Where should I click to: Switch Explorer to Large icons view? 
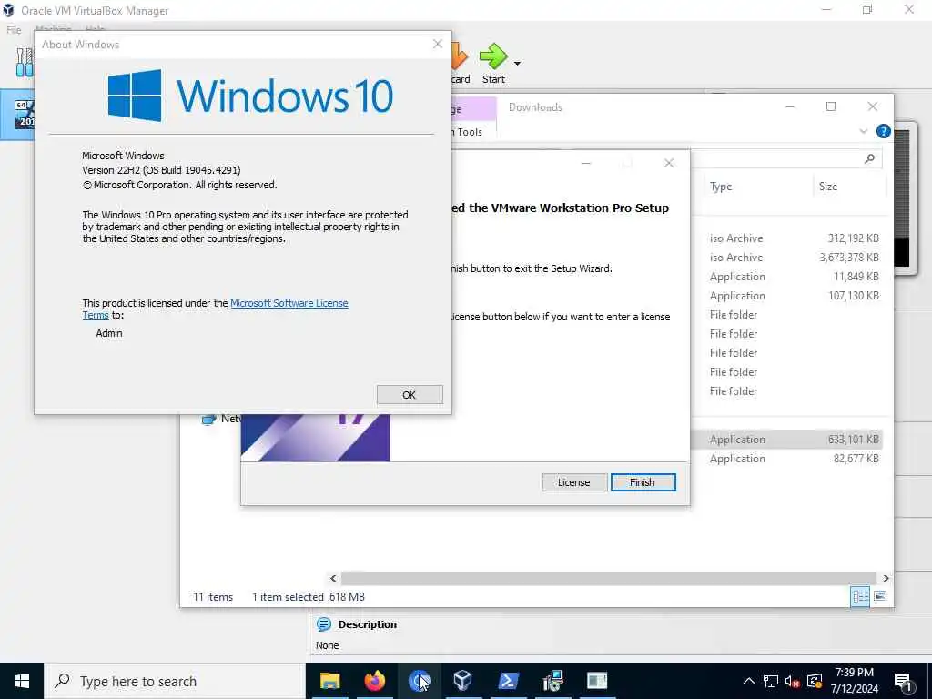click(x=880, y=596)
